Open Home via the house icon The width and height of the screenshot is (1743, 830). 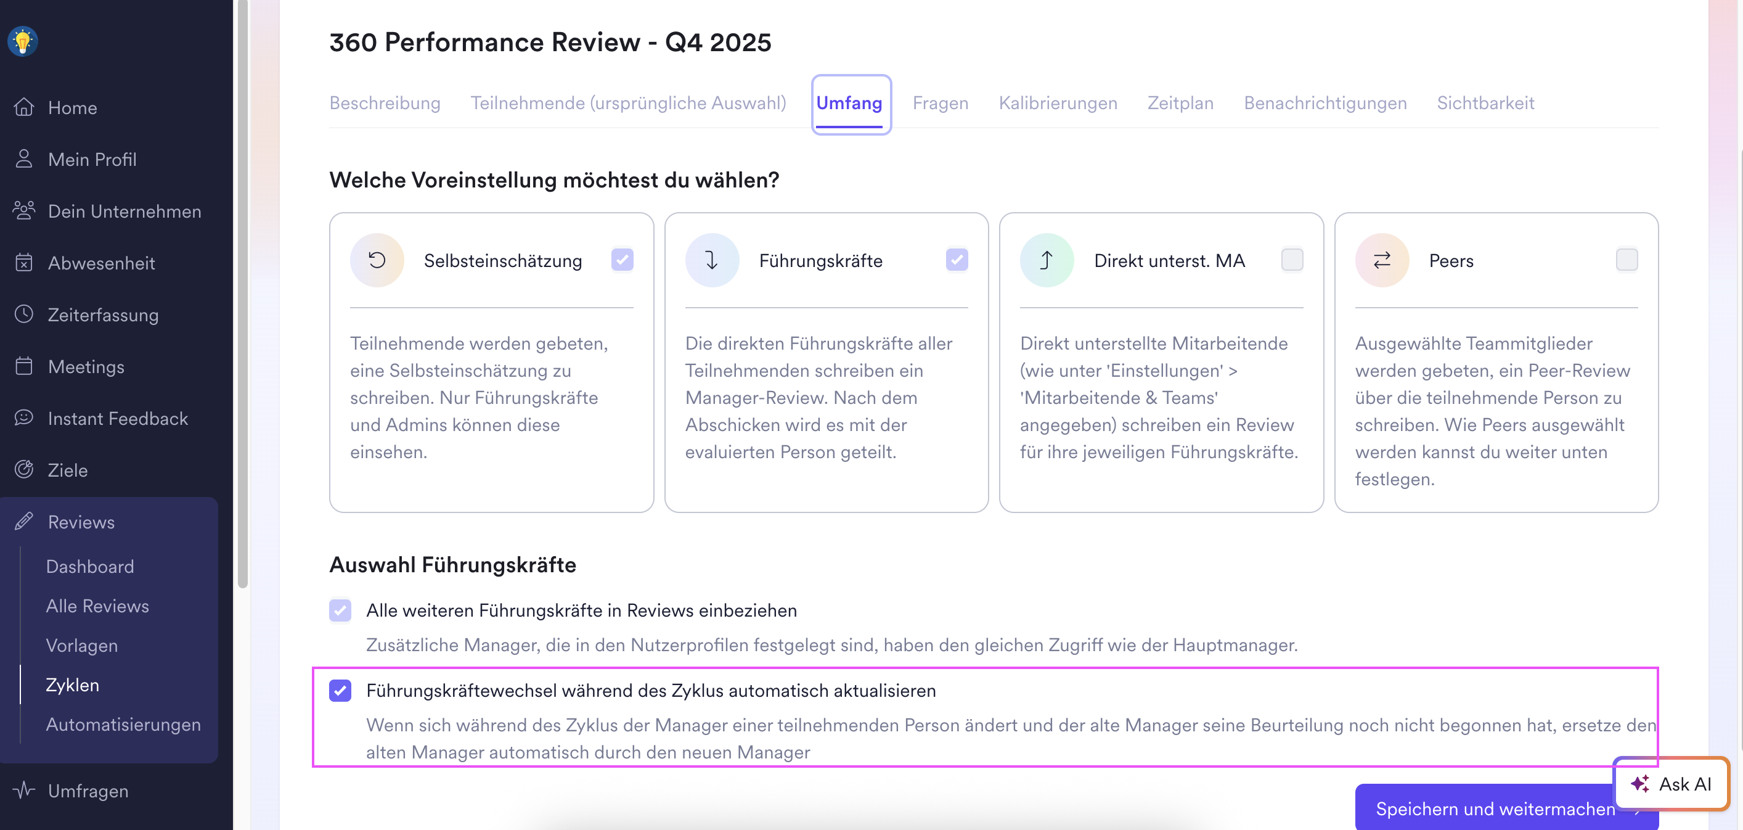tap(23, 107)
